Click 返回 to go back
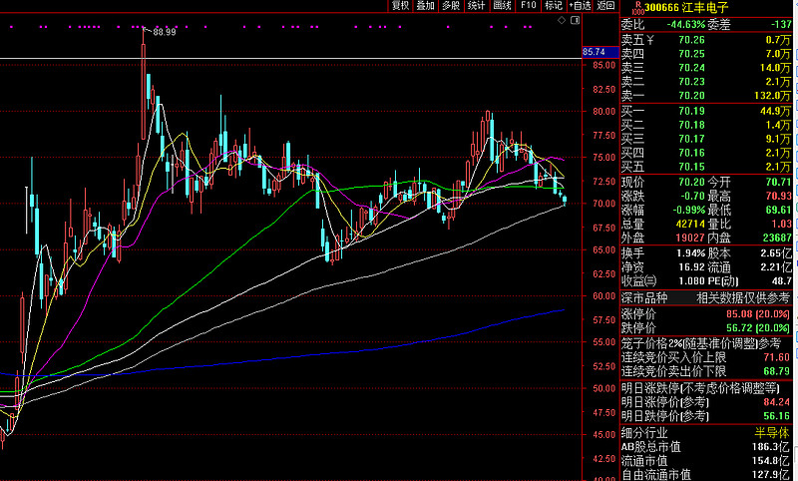Viewport: 798px width, 481px height. tap(605, 6)
